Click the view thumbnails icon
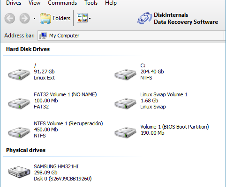 click(x=82, y=18)
